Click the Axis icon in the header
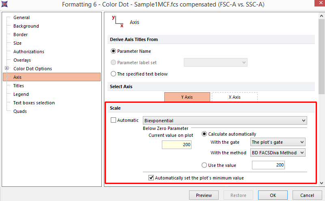 click(118, 22)
